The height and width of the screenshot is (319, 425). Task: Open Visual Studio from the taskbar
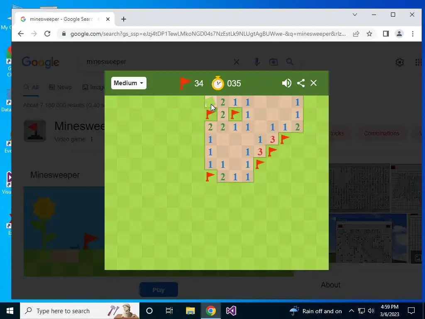coord(231,311)
